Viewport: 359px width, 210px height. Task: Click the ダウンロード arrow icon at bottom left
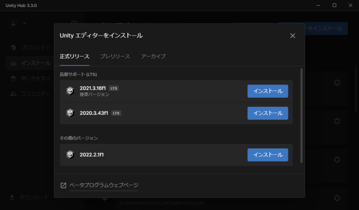tap(12, 197)
